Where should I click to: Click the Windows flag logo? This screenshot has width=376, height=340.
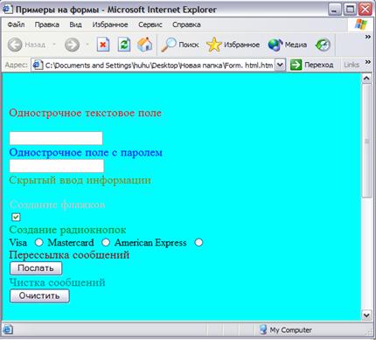coord(361,24)
